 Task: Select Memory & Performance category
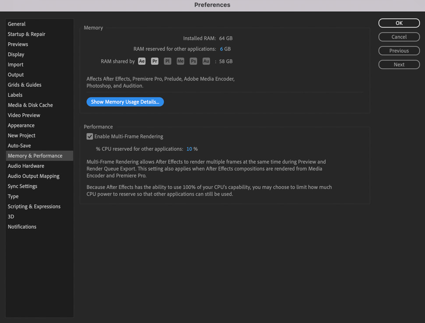[39, 156]
